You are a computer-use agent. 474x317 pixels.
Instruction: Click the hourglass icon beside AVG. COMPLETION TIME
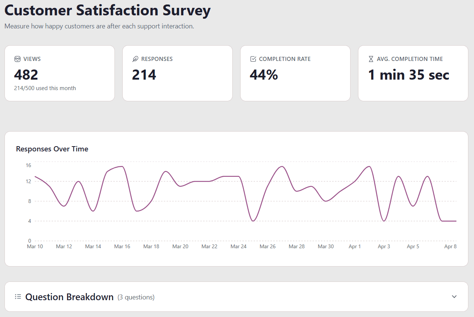(x=371, y=58)
